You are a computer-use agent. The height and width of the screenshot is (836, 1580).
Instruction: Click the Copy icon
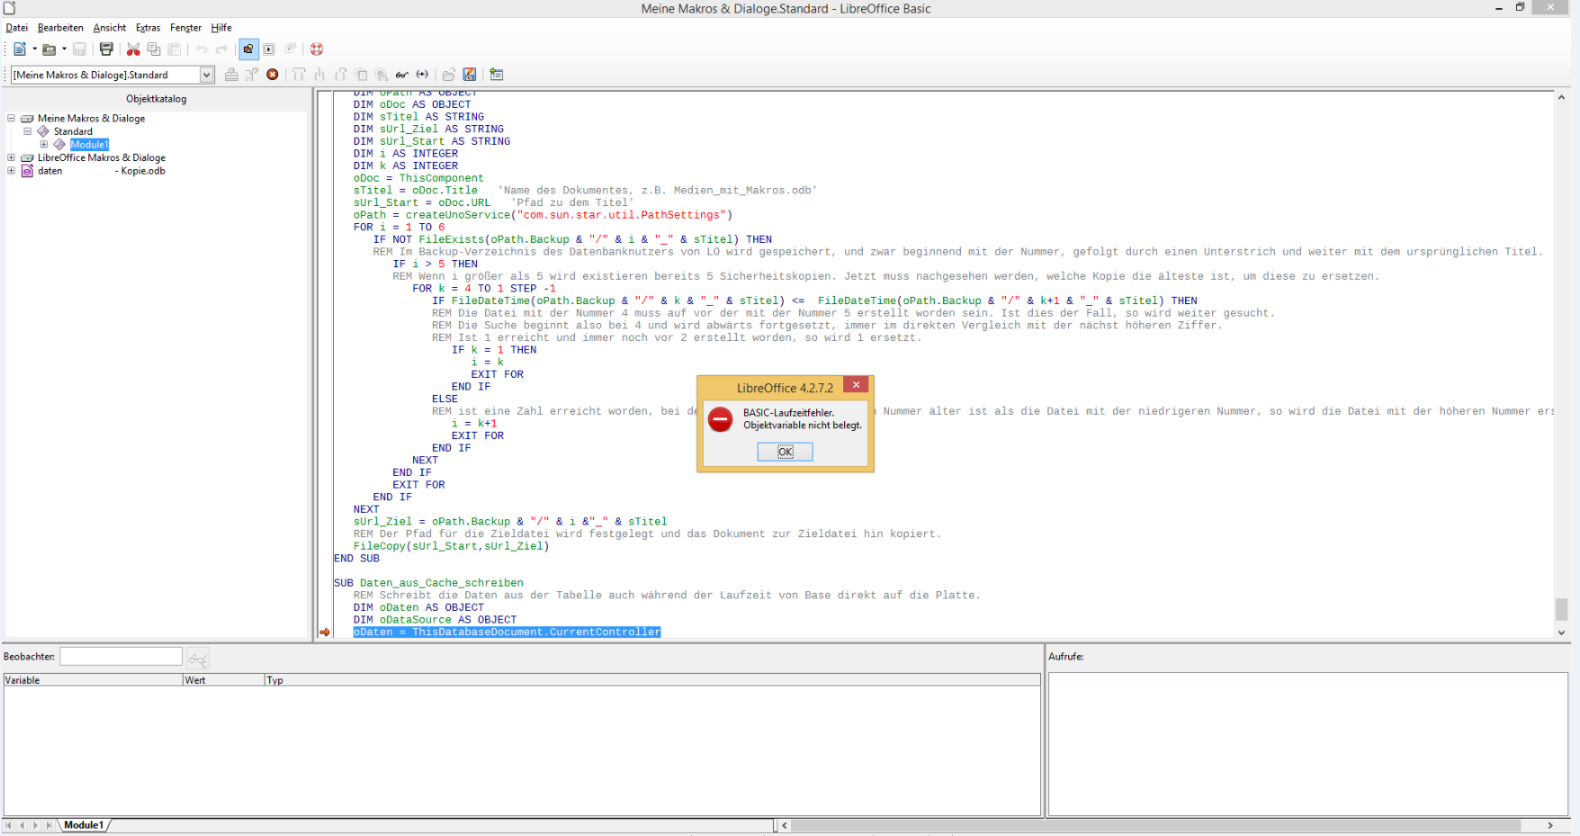tap(154, 49)
